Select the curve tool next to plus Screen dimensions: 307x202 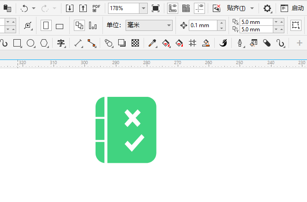280,43
